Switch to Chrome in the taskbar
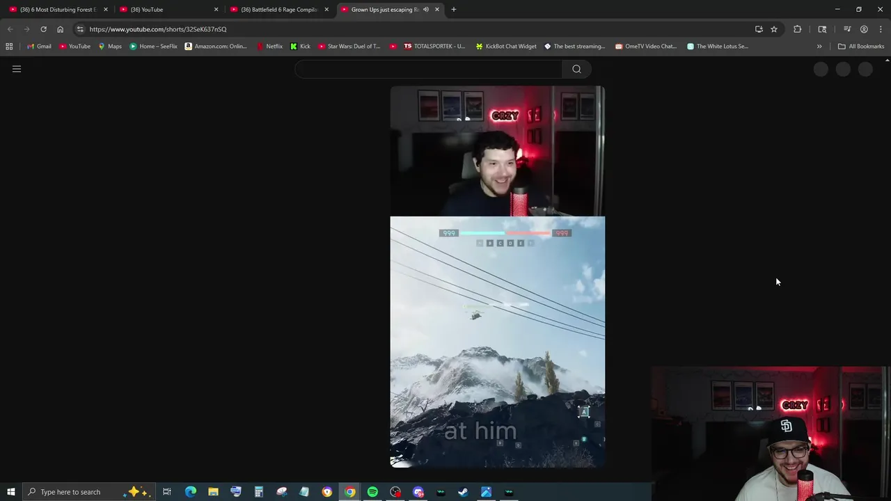Screen dimensions: 891x501 (x=349, y=492)
